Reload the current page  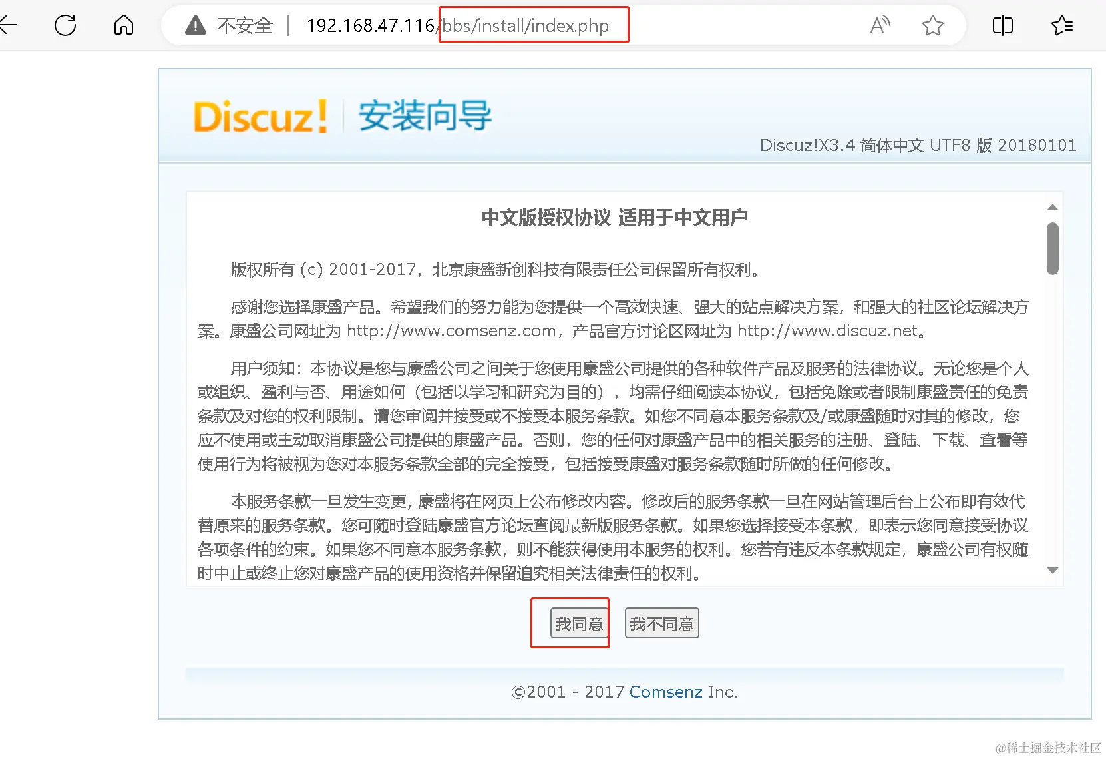(x=65, y=25)
